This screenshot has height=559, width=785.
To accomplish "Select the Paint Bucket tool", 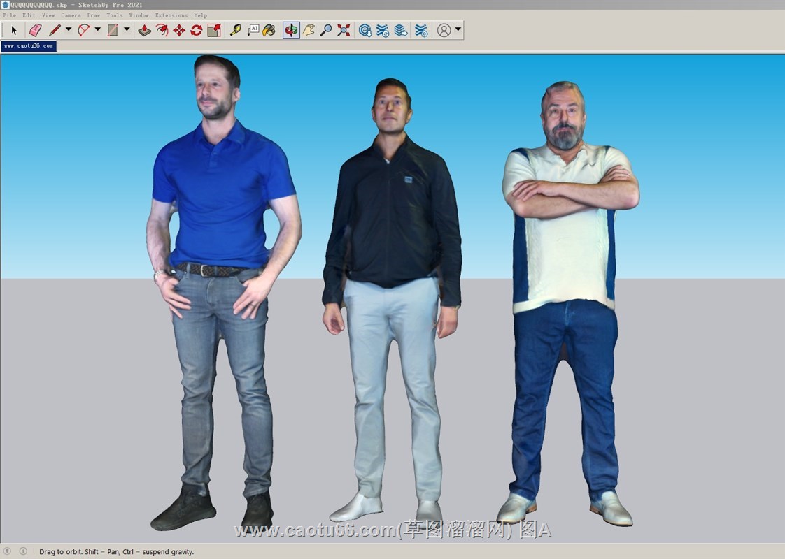I will 269,30.
